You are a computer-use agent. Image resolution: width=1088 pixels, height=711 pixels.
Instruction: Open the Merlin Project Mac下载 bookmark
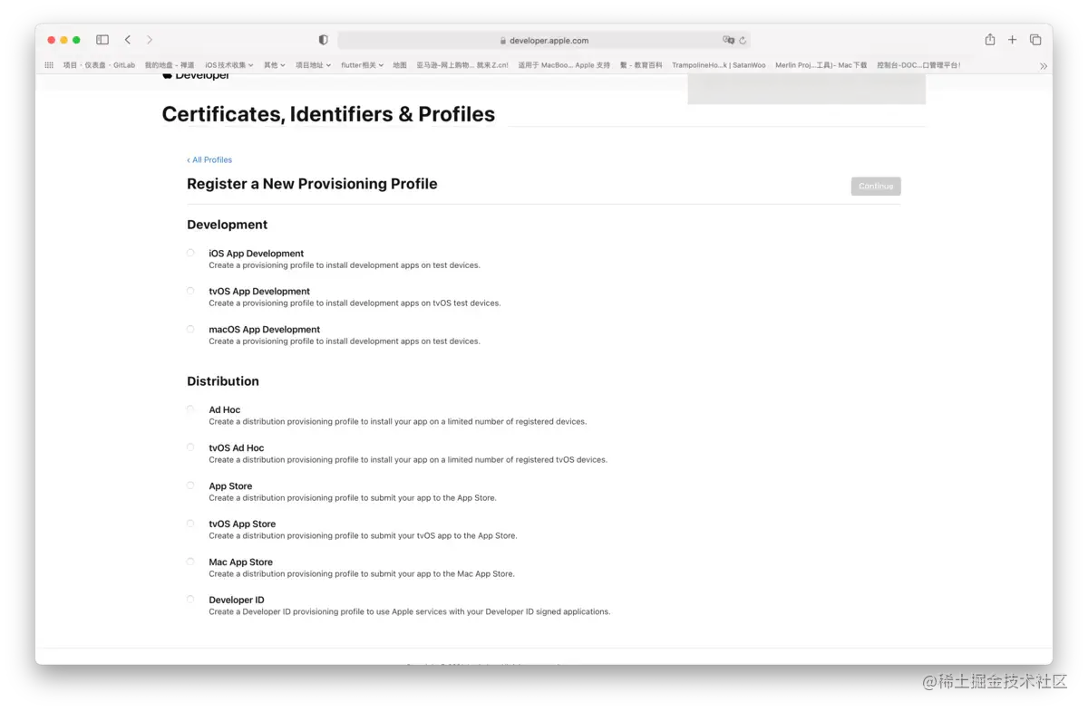pyautogui.click(x=821, y=65)
